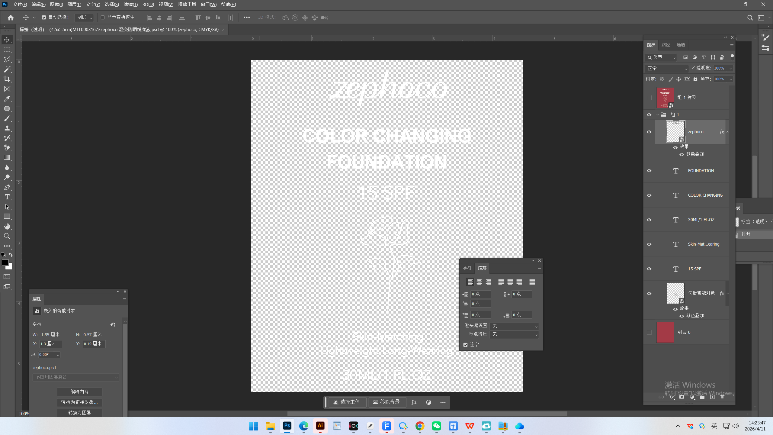Select the Rectangular Marquee tool
The image size is (773, 435).
[x=7, y=50]
